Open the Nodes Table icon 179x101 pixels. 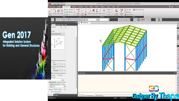click(78, 12)
